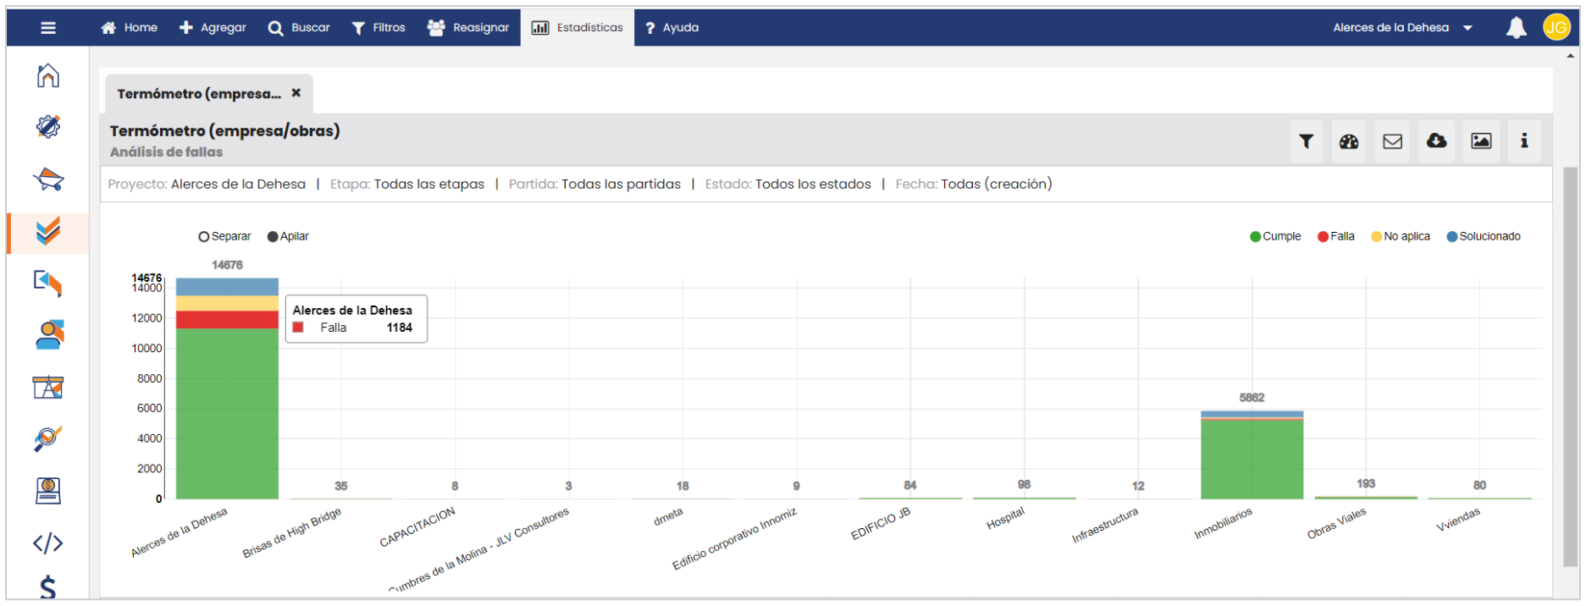This screenshot has width=1586, height=606.
Task: Close the Termómetro tab
Action: pyautogui.click(x=296, y=93)
